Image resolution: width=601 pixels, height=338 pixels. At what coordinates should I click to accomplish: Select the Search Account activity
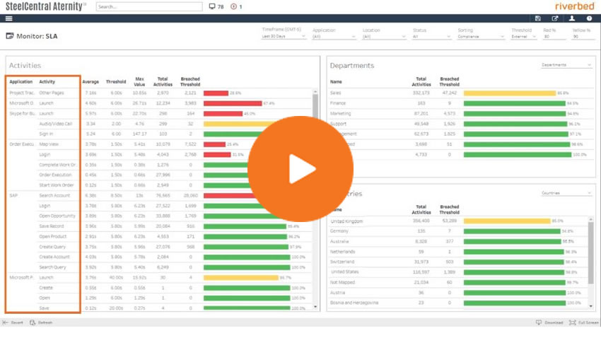tap(54, 195)
